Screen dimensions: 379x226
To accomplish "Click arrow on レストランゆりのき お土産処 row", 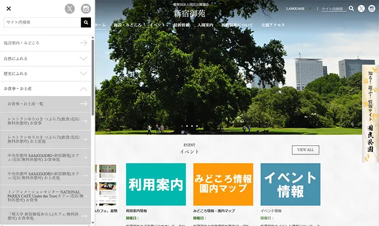I will pos(84,139).
